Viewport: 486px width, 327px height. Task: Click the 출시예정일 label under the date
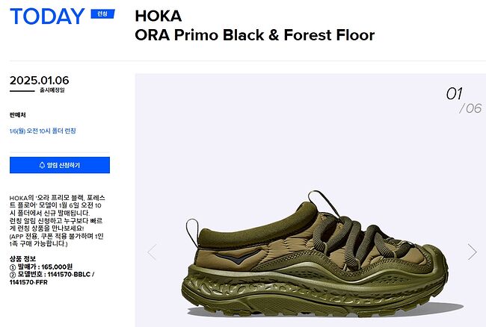[52, 90]
